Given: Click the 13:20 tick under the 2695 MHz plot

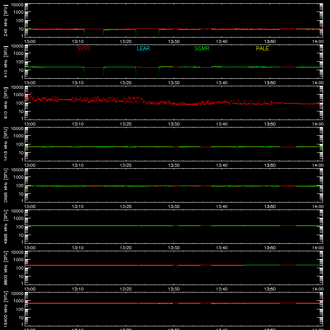Looking at the screenshot, I should pos(126,207).
